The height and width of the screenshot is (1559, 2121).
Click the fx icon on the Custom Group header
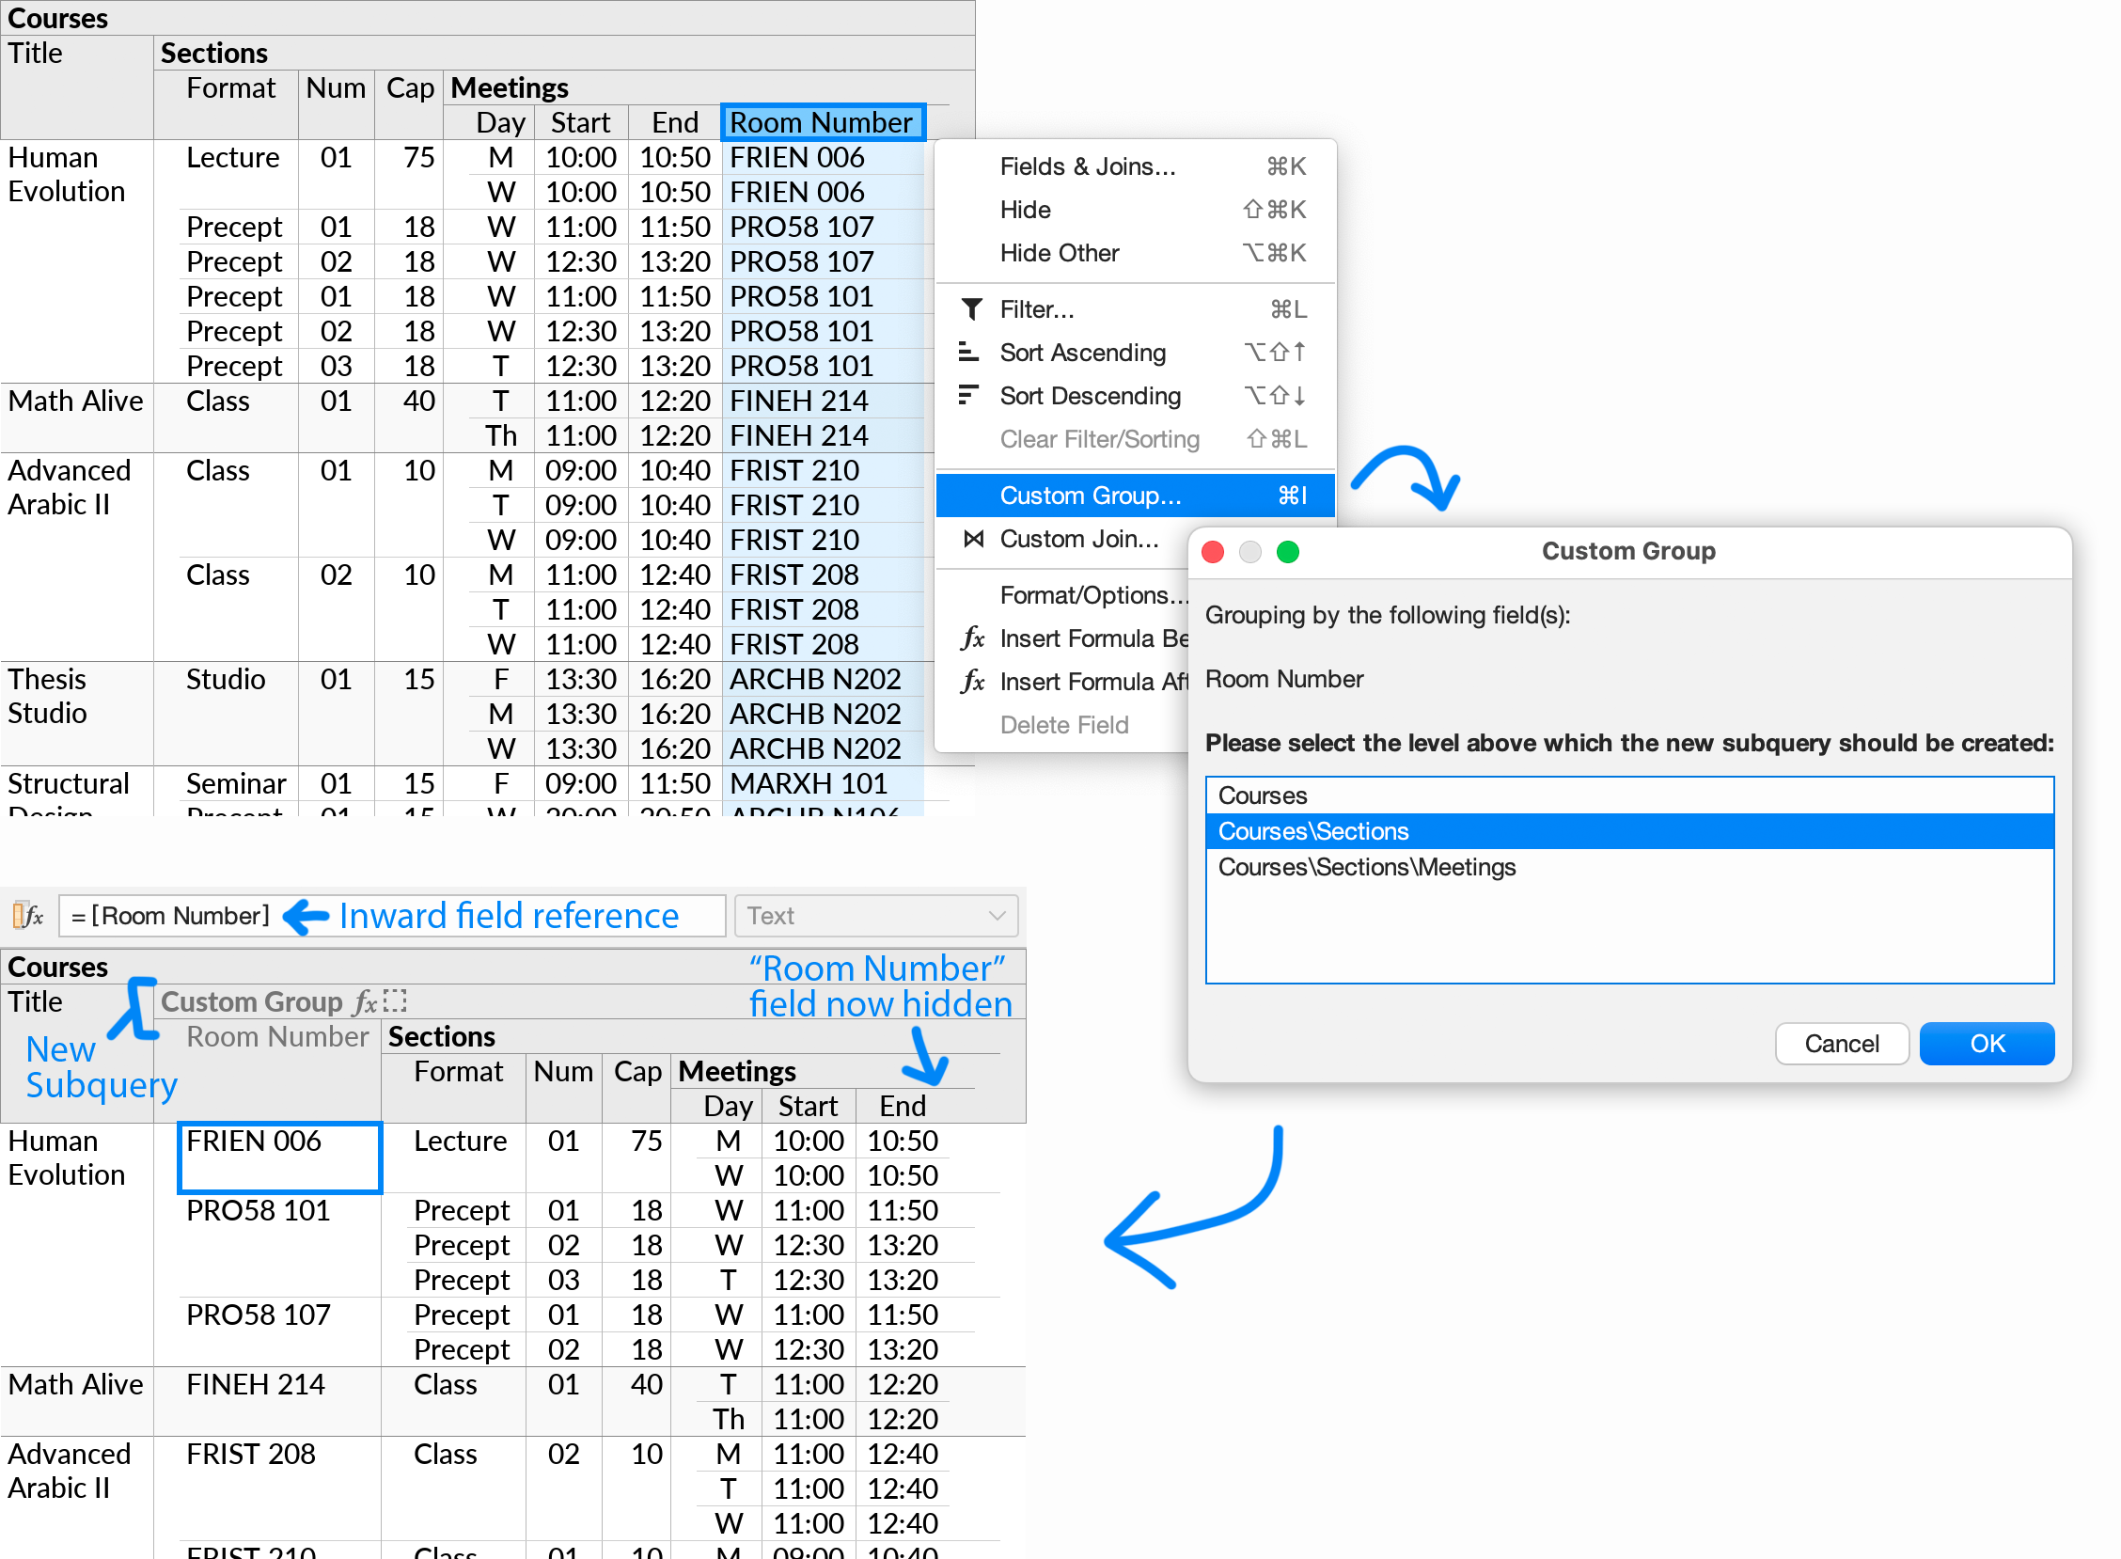point(366,1002)
